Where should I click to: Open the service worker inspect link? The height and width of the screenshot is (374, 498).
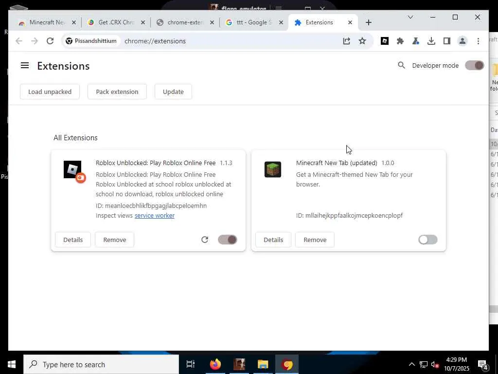tap(154, 216)
